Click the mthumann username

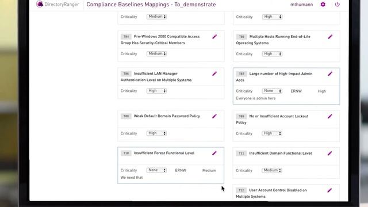tap(301, 5)
